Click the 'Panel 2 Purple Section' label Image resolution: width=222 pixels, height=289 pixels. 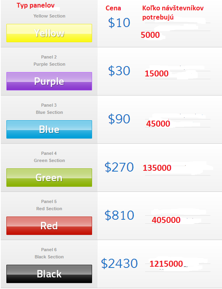click(49, 61)
